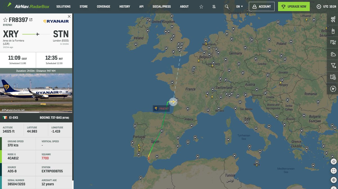Open FR8397 details via external link icon
Screen dimensions: 338x189
(31, 20)
